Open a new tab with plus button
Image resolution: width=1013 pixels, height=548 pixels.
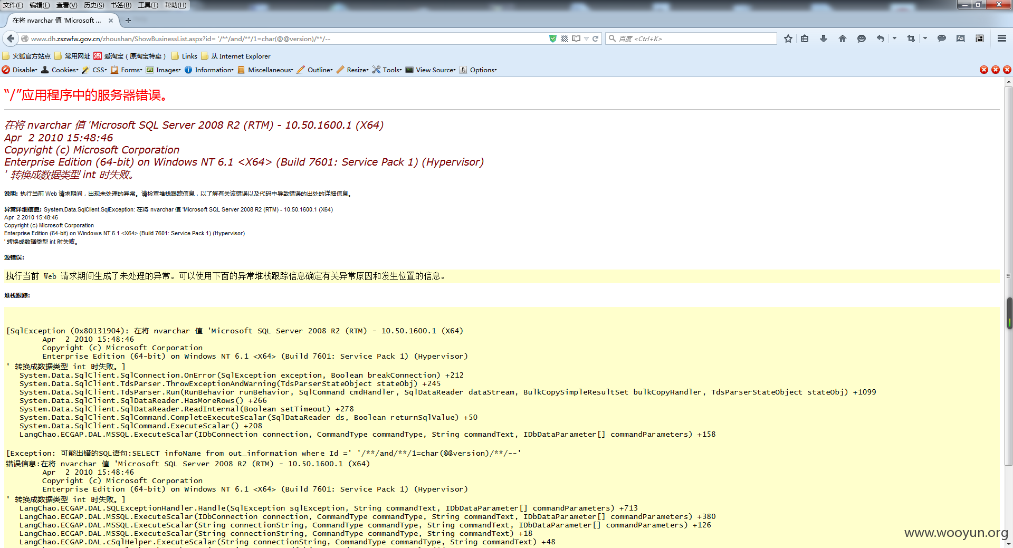click(x=128, y=21)
